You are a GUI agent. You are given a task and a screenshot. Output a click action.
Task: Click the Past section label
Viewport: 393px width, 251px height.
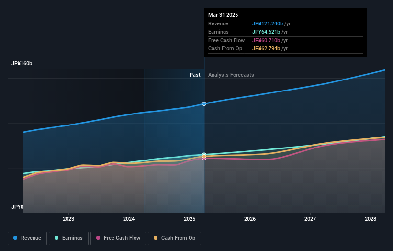(x=195, y=75)
